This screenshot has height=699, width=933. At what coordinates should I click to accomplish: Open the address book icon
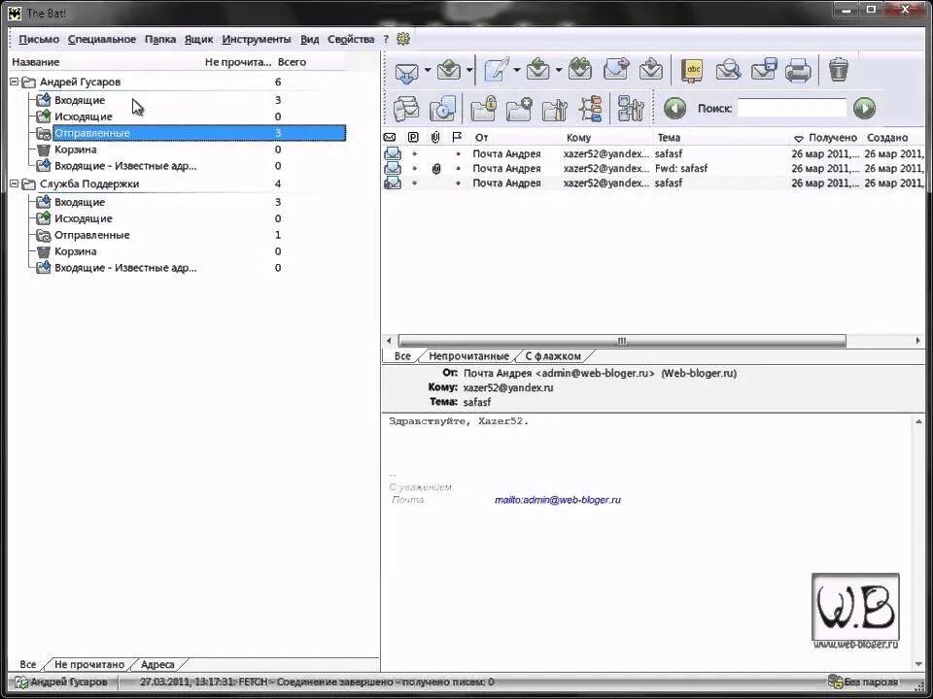click(692, 70)
